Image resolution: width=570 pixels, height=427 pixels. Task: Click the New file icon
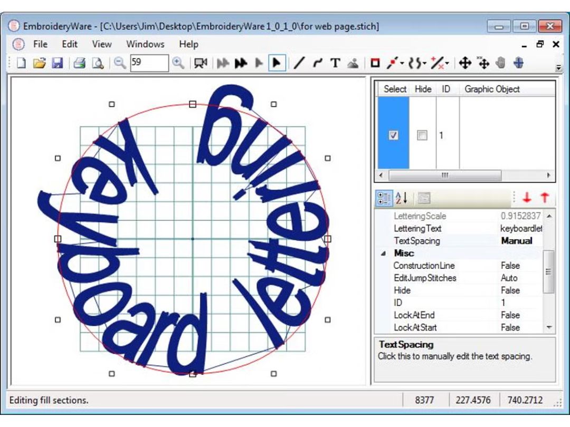(21, 63)
